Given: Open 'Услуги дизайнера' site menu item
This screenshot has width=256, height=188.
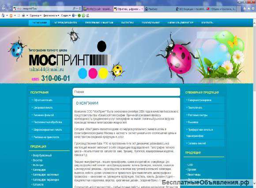Looking at the screenshot, I should pos(66,23).
